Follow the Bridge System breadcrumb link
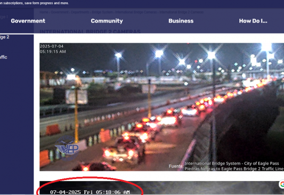 point(102,12)
